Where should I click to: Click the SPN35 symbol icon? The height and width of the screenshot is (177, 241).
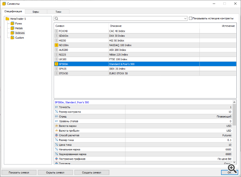click(x=57, y=69)
